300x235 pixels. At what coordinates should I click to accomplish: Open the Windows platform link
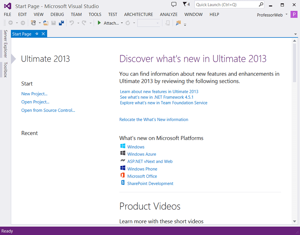click(136, 147)
